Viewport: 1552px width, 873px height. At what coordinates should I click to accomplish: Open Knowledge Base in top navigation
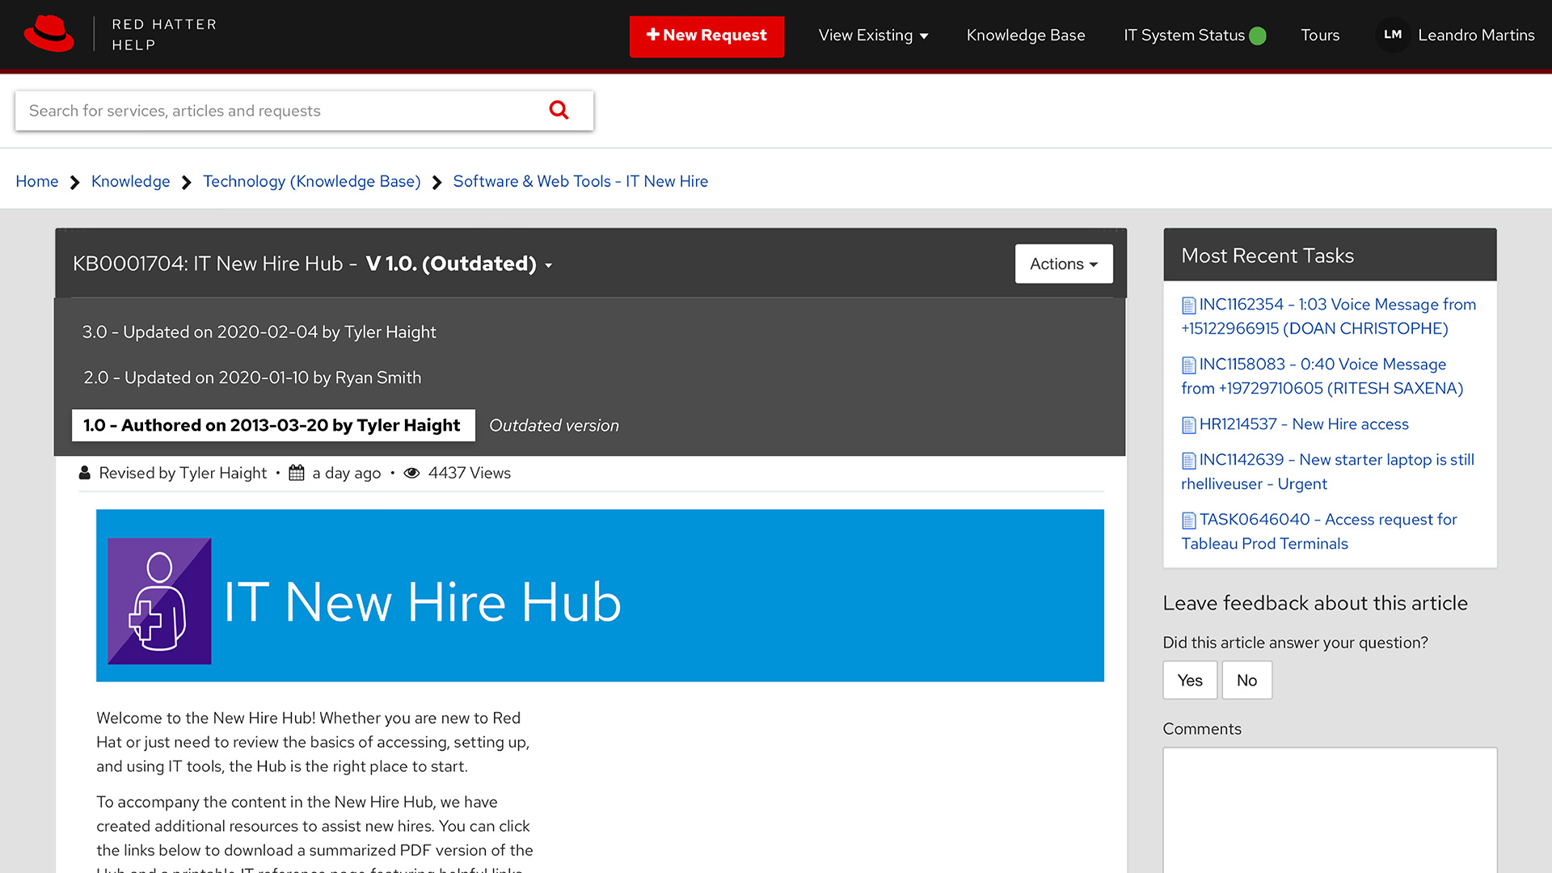(1026, 36)
